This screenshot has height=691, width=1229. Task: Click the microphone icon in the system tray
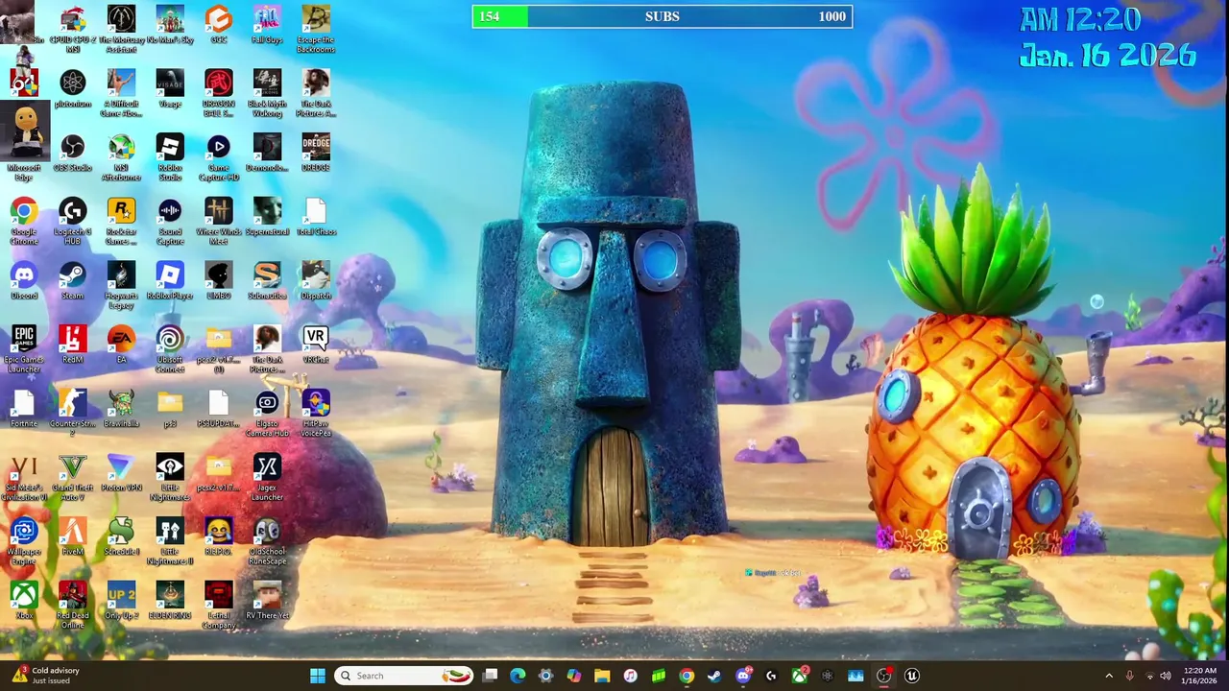pyautogui.click(x=1129, y=676)
